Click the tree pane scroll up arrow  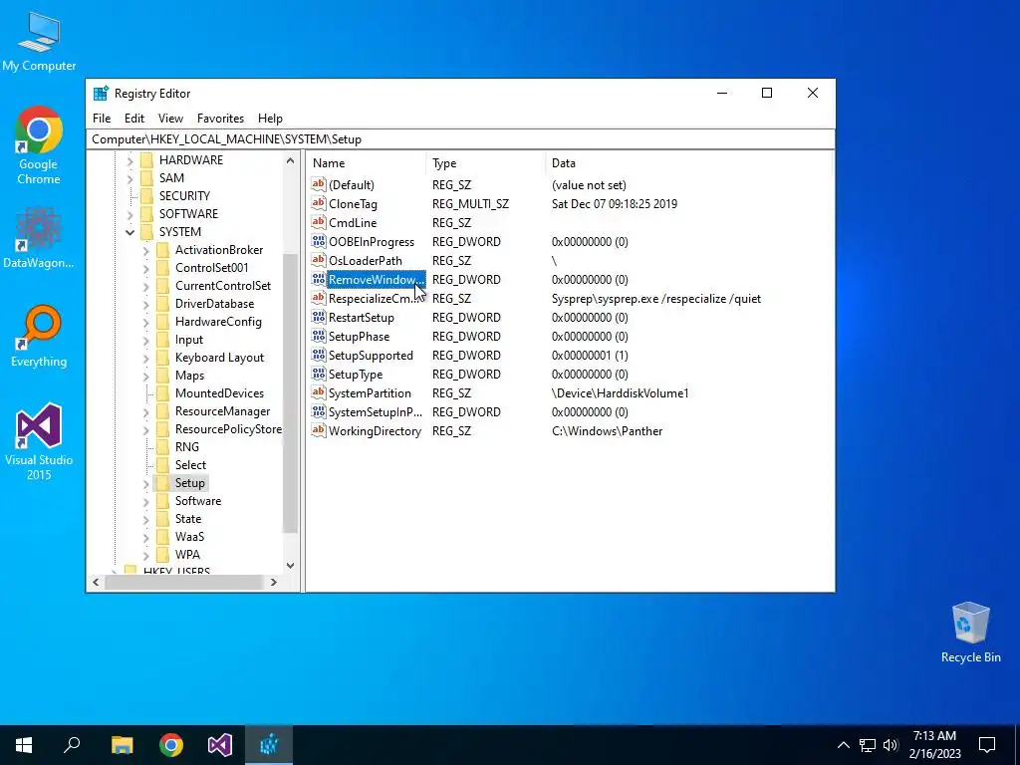coord(290,160)
